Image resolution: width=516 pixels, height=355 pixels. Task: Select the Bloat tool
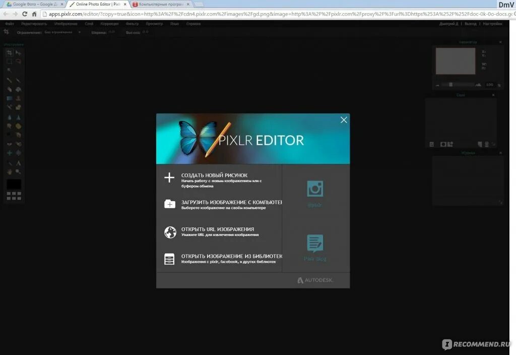pyautogui.click(x=9, y=153)
